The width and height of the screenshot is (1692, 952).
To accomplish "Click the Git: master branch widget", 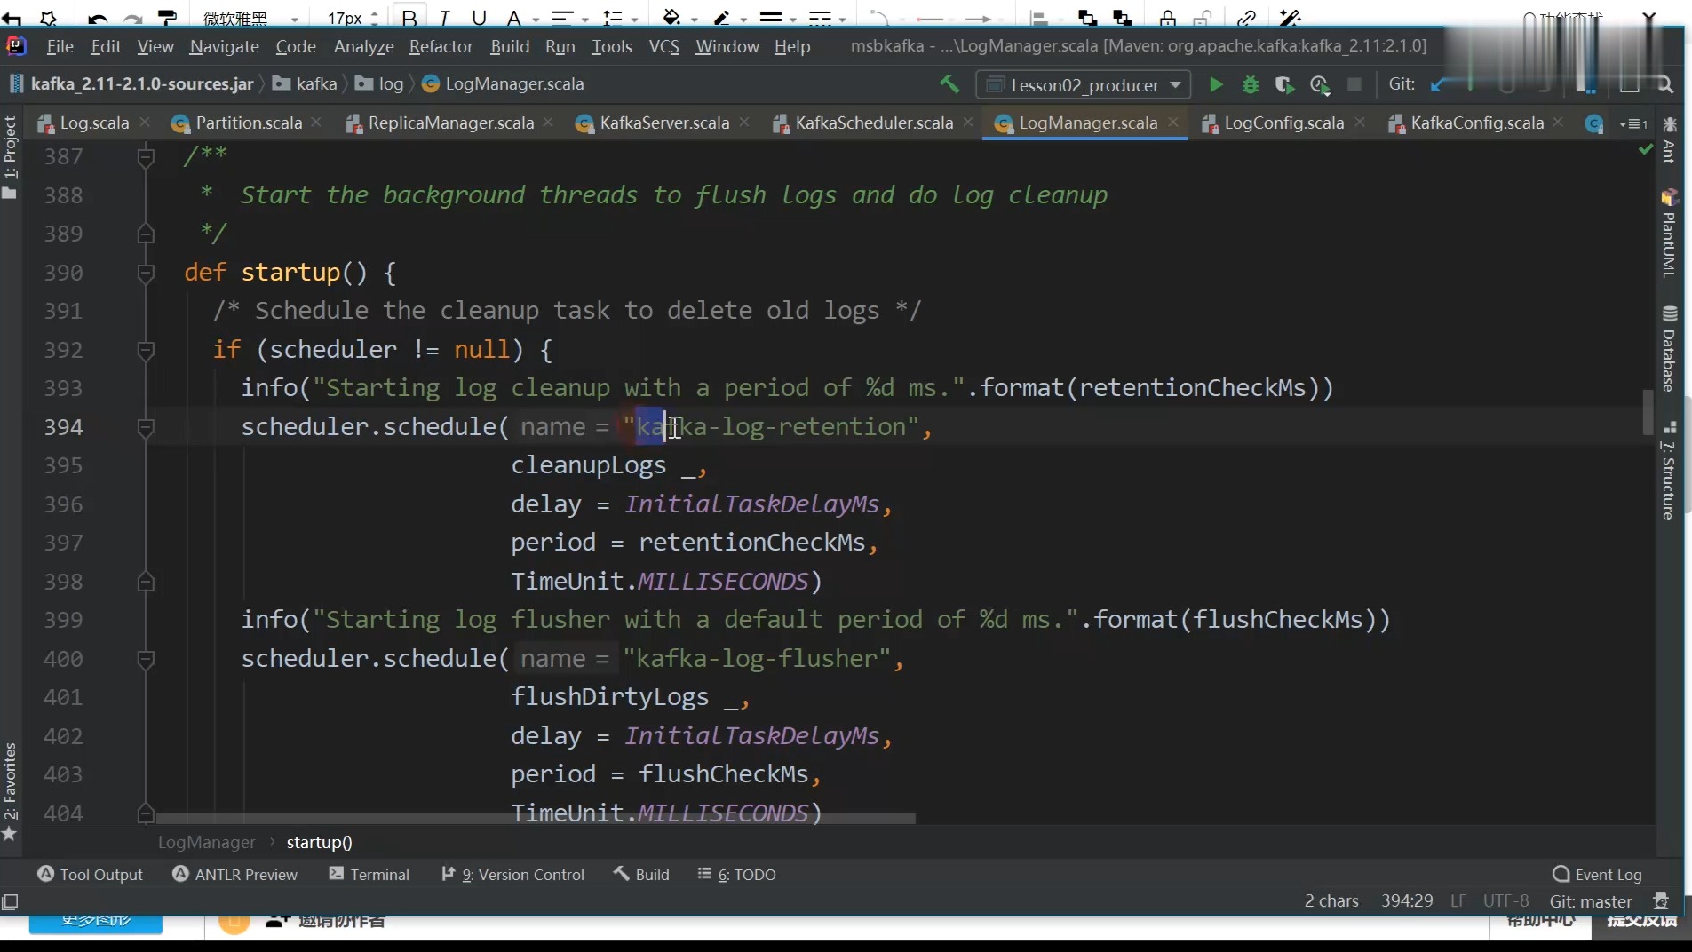I will [x=1591, y=901].
